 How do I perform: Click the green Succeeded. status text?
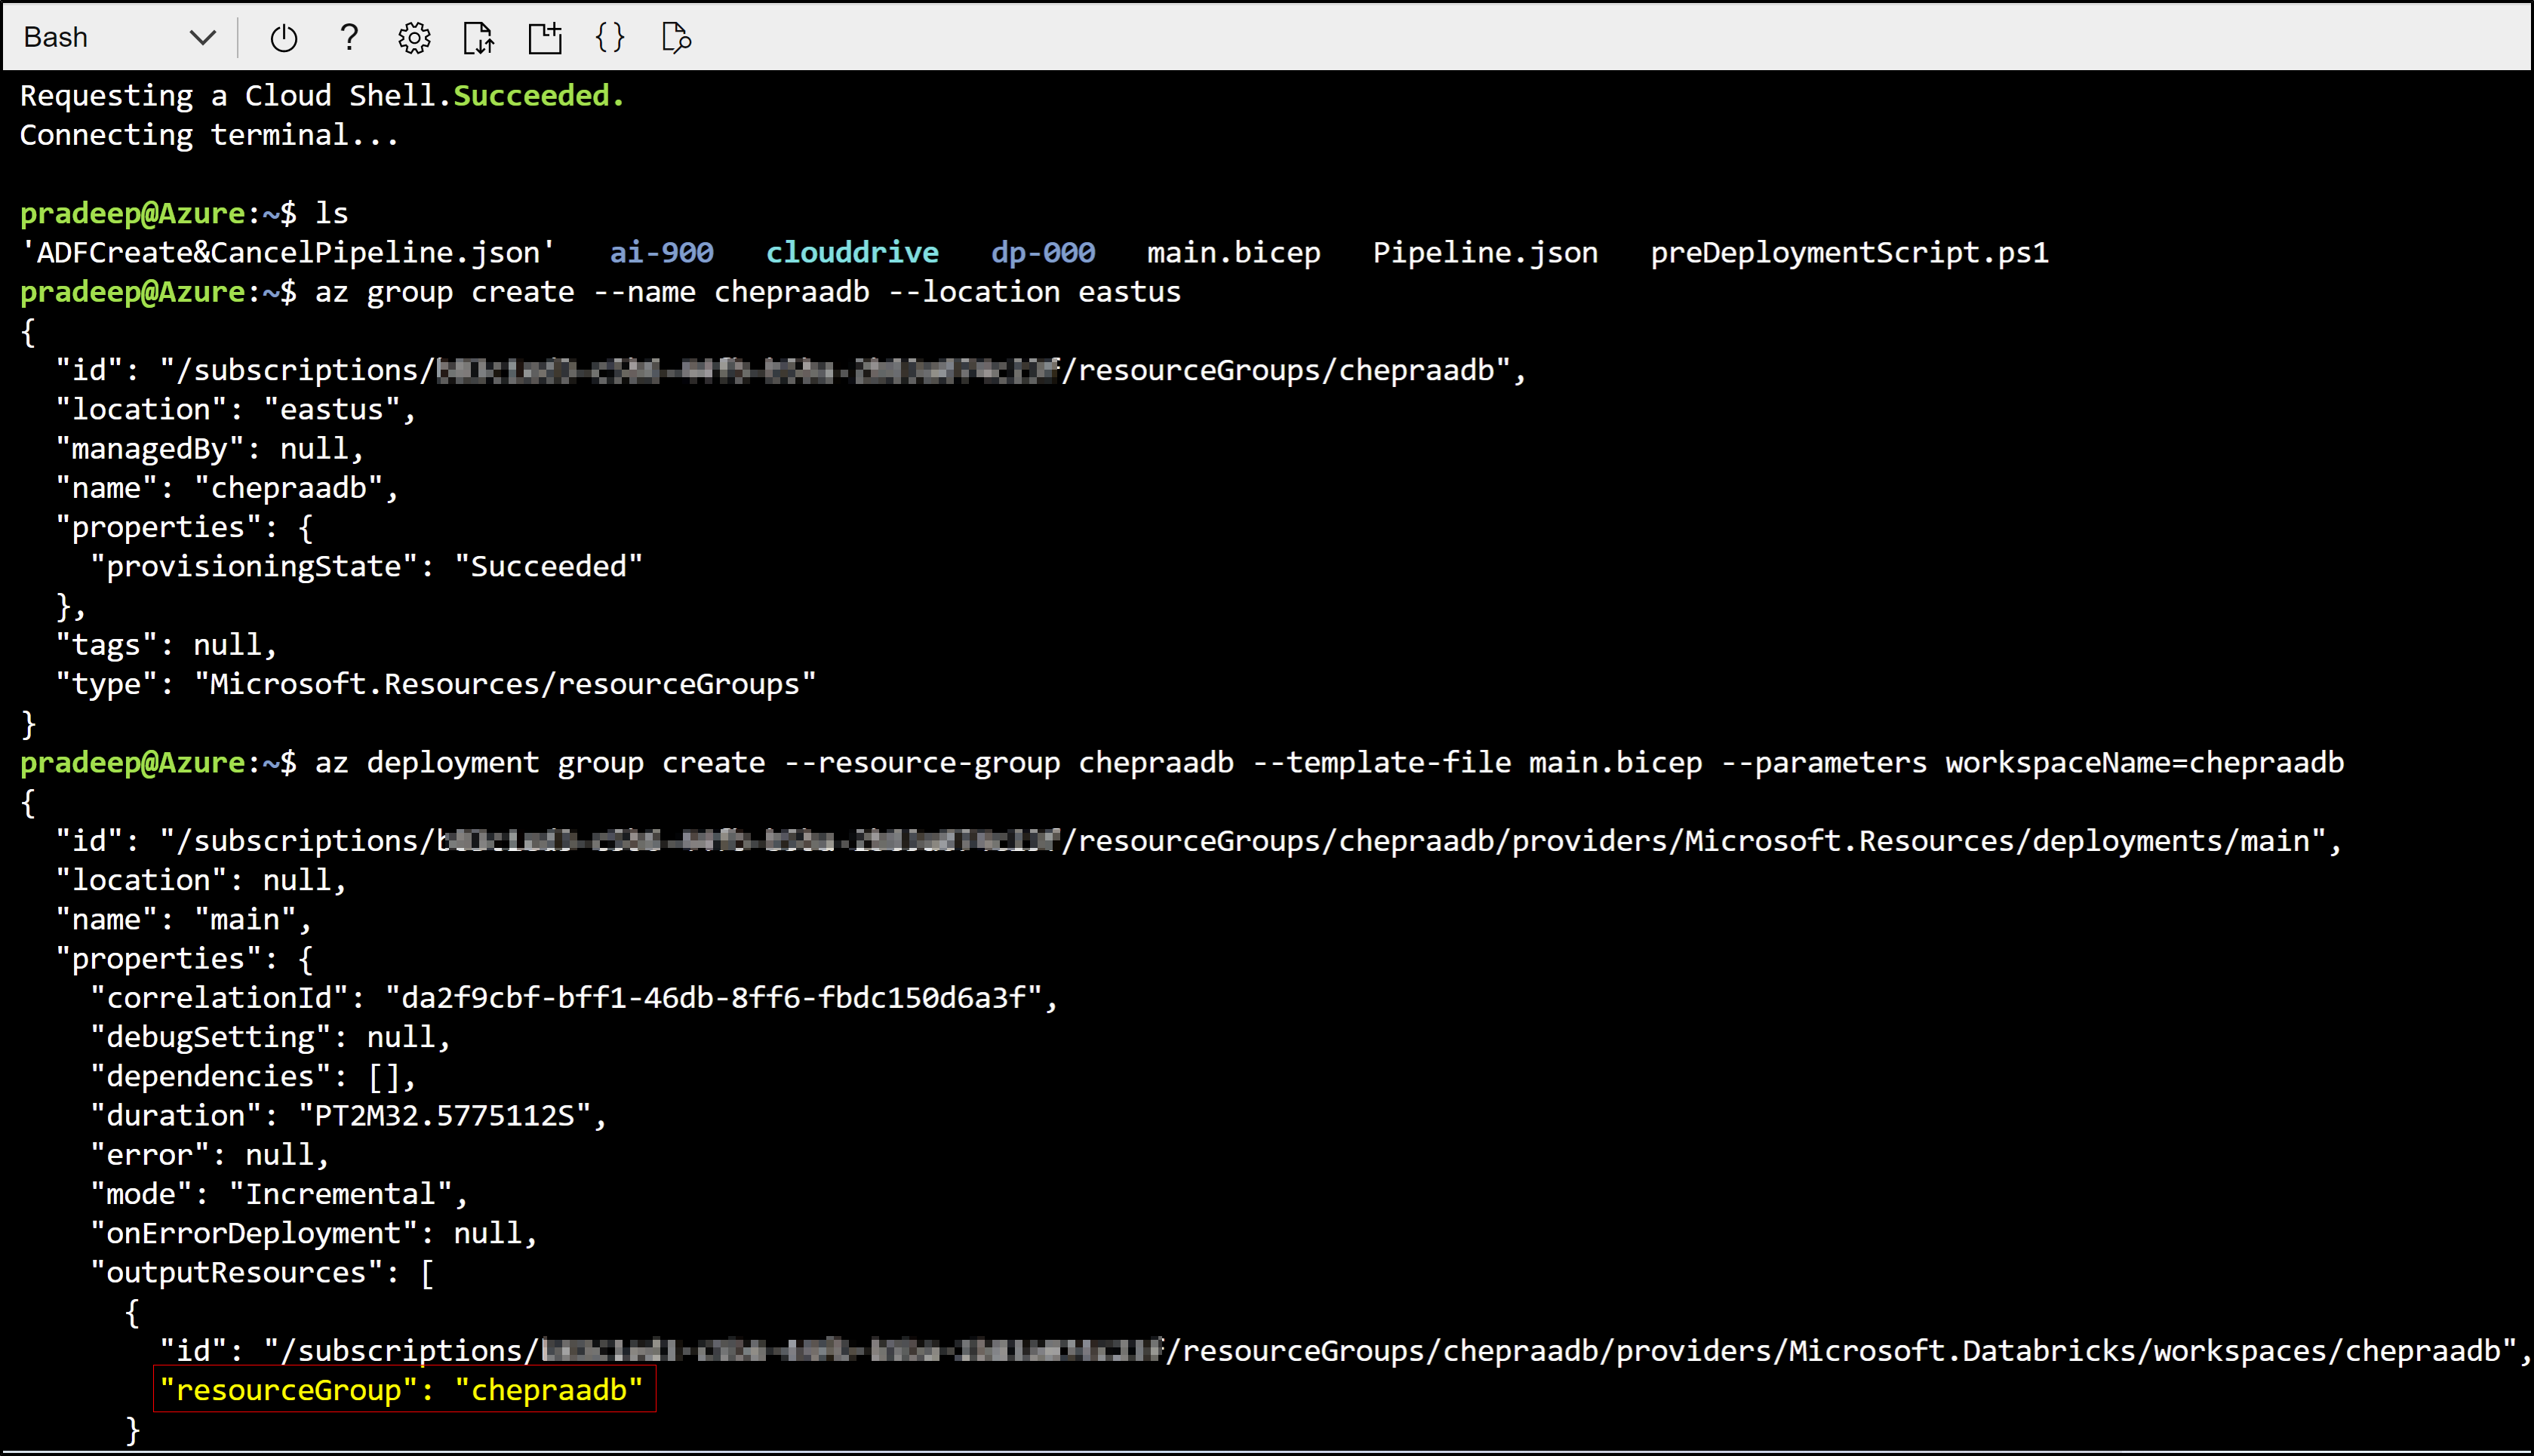pos(539,95)
